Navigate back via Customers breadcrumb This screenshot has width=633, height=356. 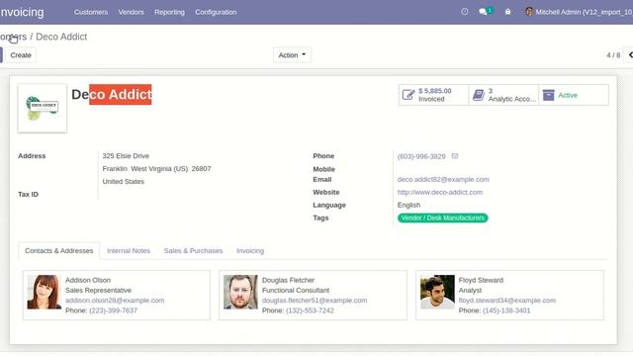[13, 37]
